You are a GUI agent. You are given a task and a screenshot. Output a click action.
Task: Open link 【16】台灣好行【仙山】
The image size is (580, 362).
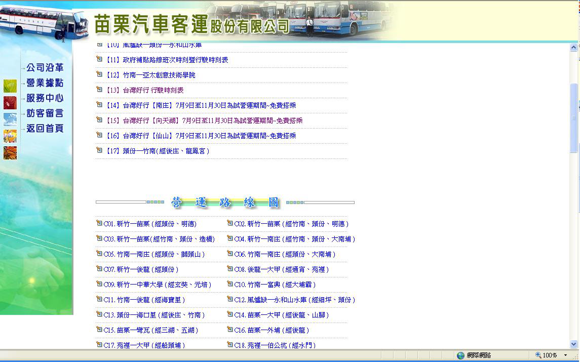tap(201, 136)
